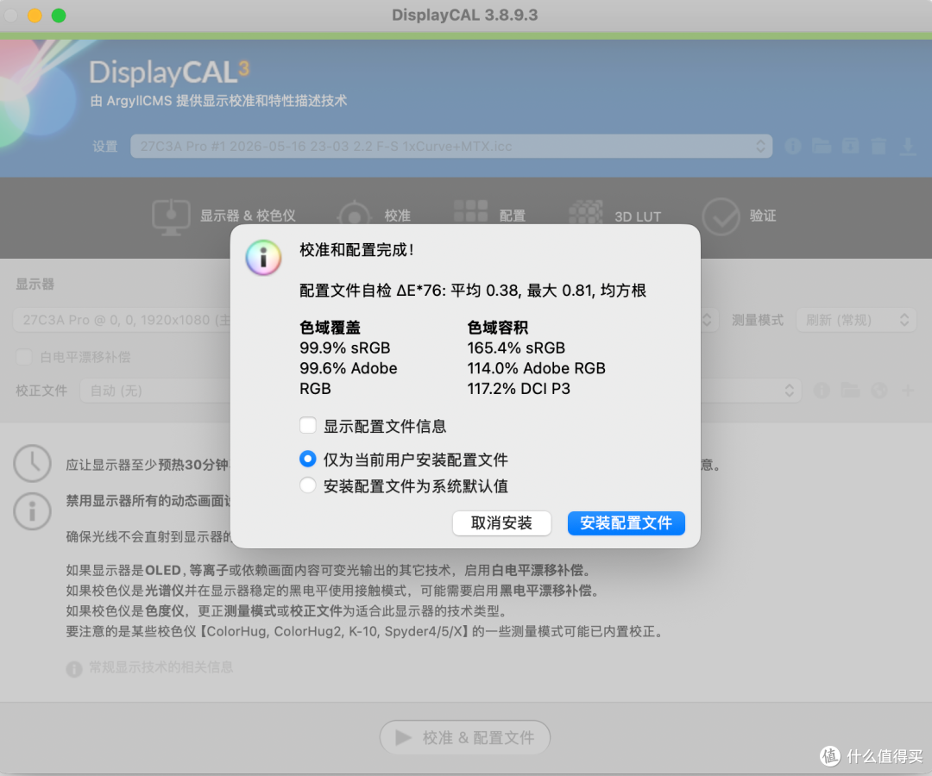Open 常规显示技术的相关信息 link
This screenshot has width=932, height=776.
[x=161, y=667]
